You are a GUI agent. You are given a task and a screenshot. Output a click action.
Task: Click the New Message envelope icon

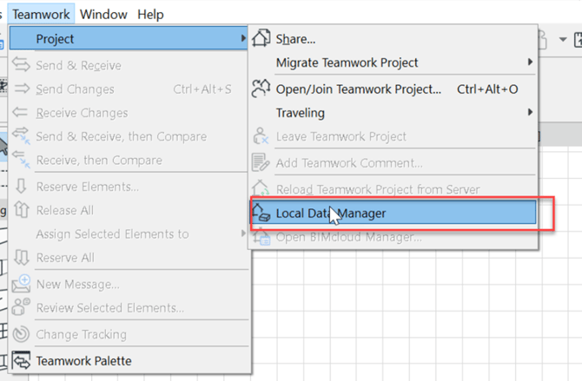pyautogui.click(x=22, y=285)
